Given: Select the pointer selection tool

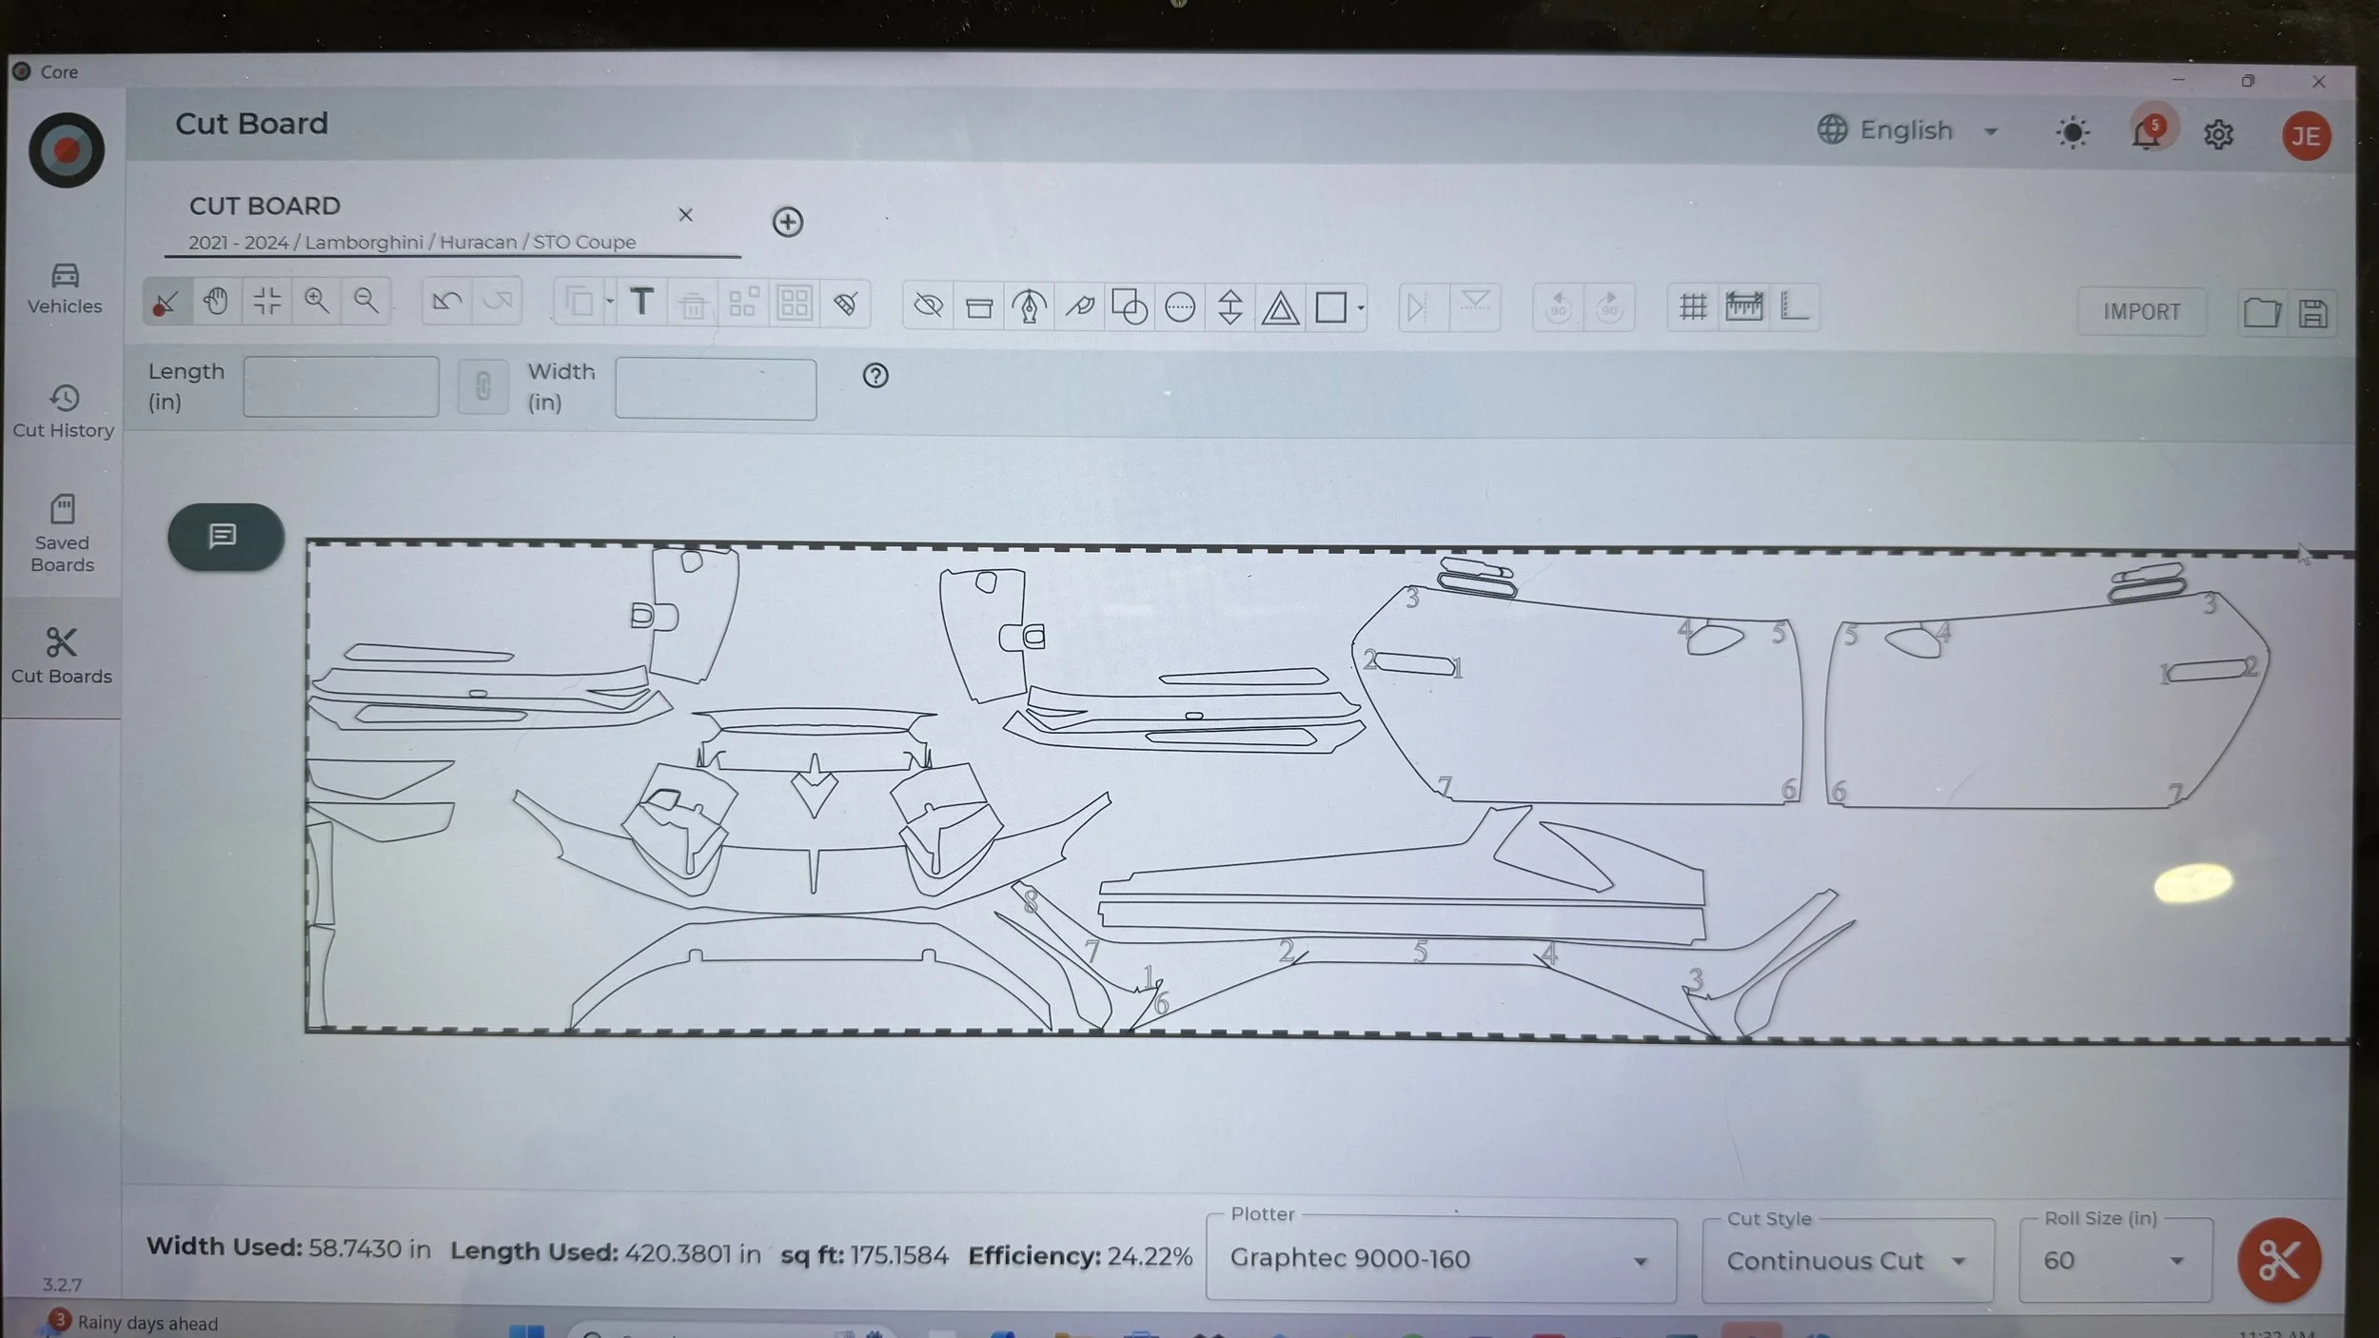Looking at the screenshot, I should pos(167,303).
